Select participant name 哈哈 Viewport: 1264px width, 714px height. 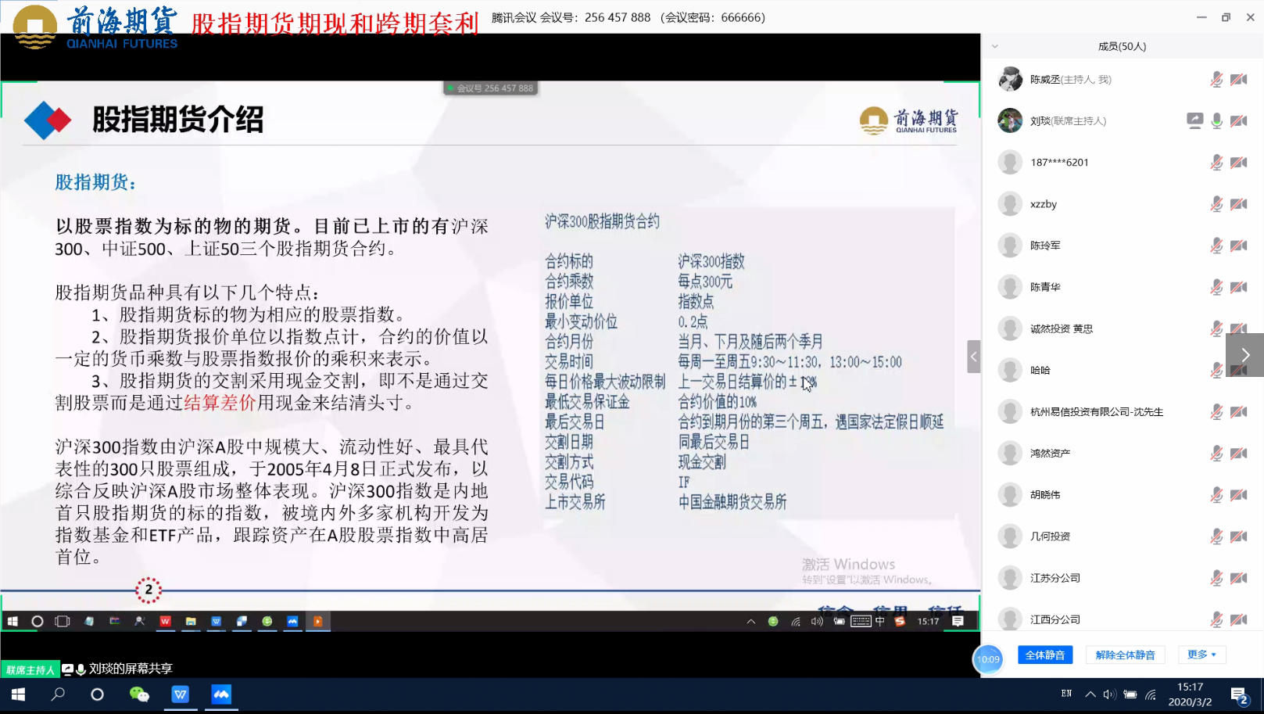tap(1040, 371)
